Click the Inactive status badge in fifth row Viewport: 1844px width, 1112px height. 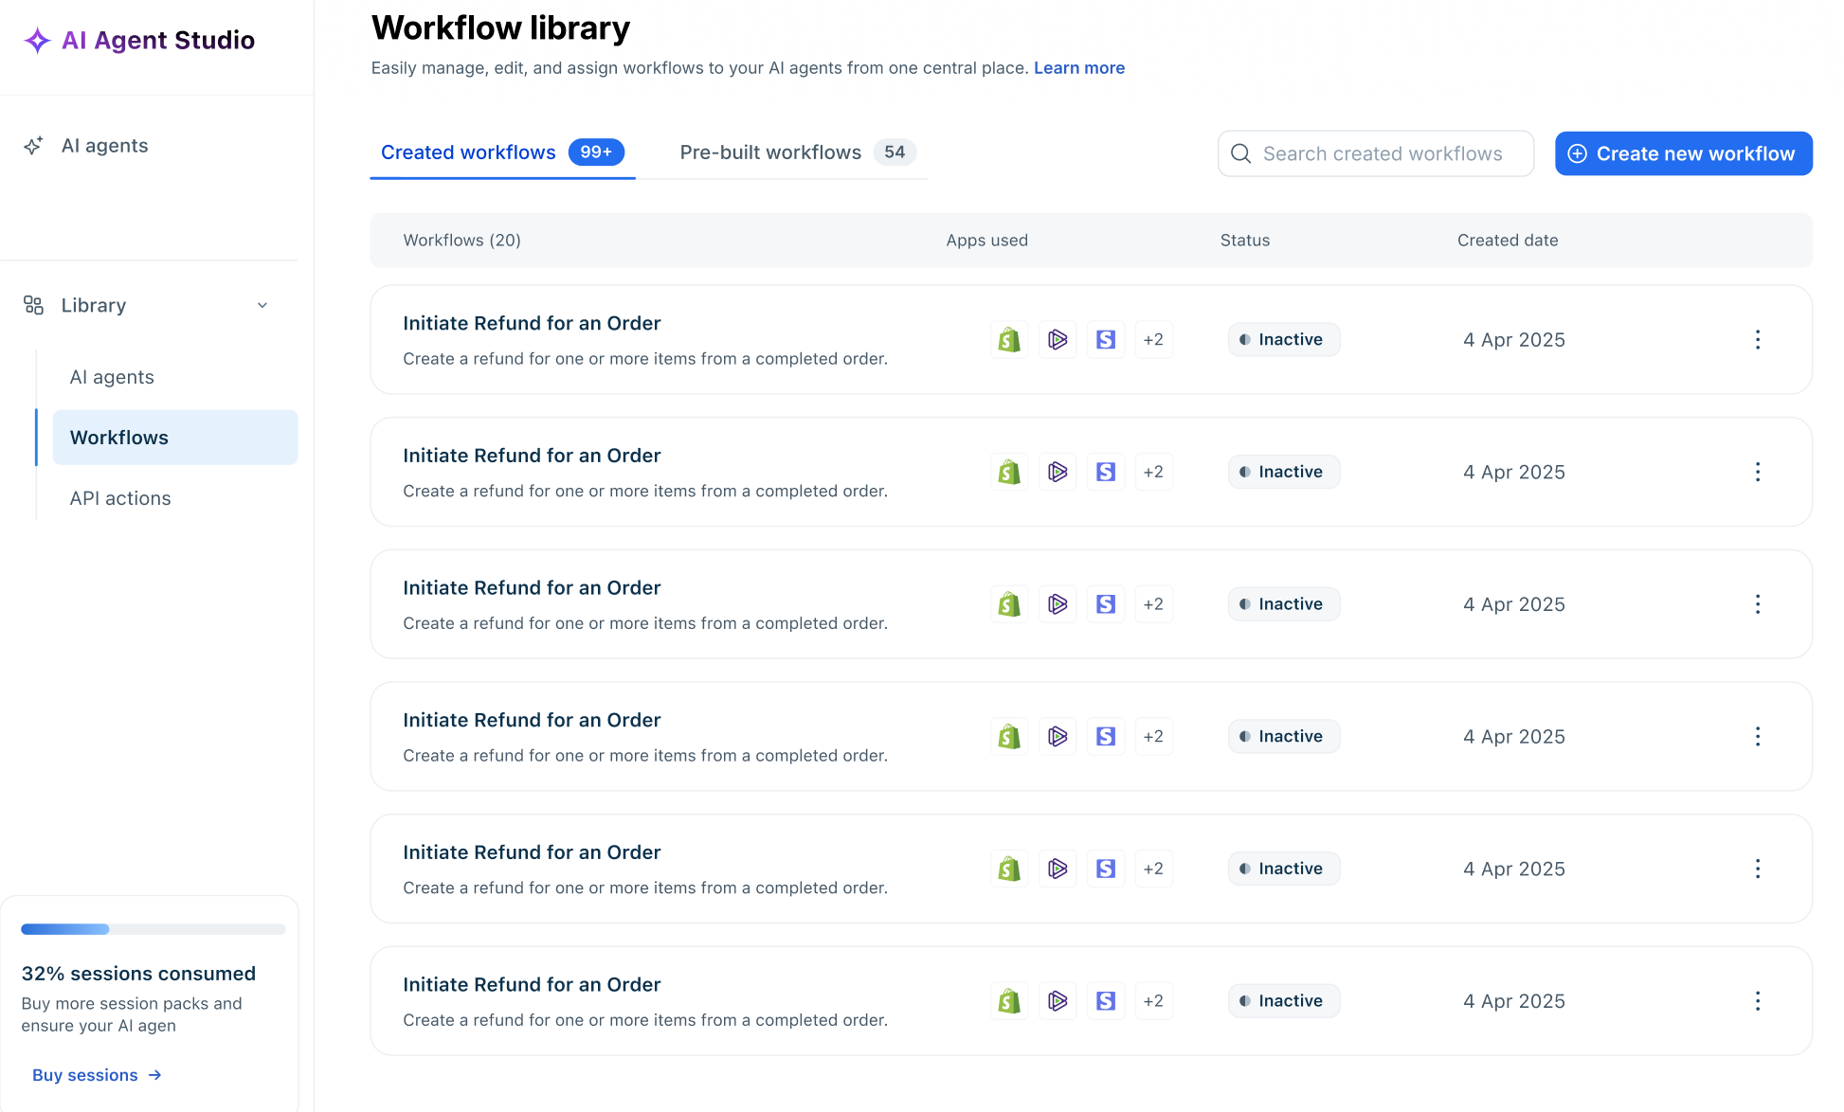[x=1283, y=869]
